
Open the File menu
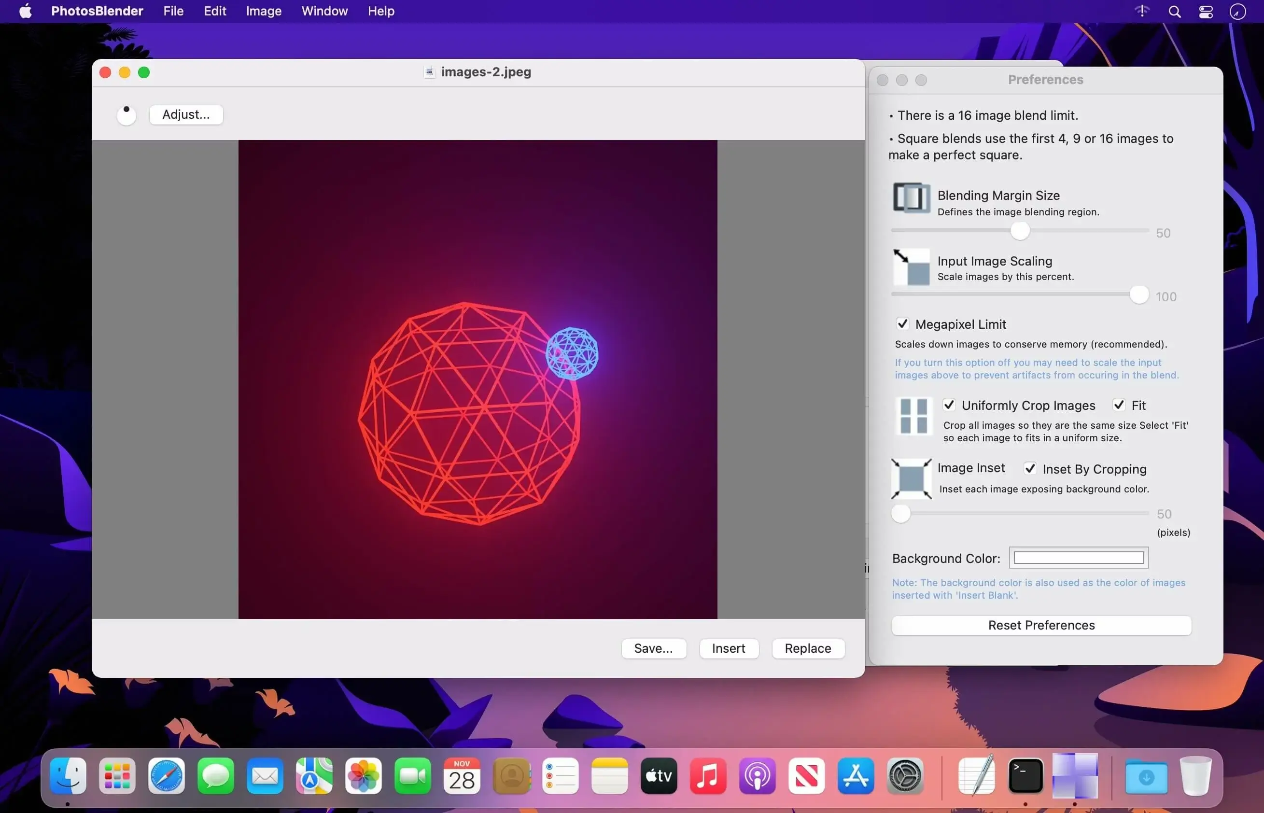tap(173, 11)
